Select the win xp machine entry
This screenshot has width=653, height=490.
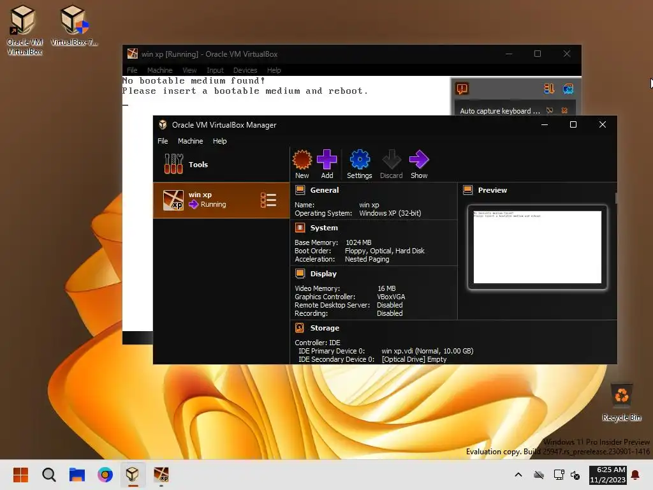click(x=221, y=200)
